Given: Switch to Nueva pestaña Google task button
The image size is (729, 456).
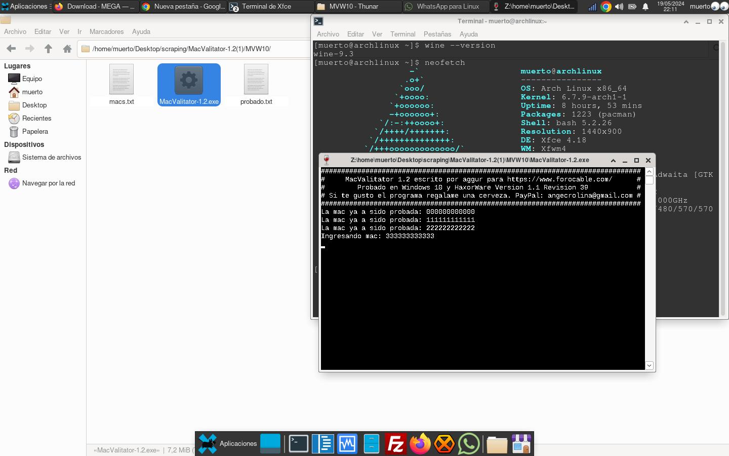Looking at the screenshot, I should [x=183, y=7].
